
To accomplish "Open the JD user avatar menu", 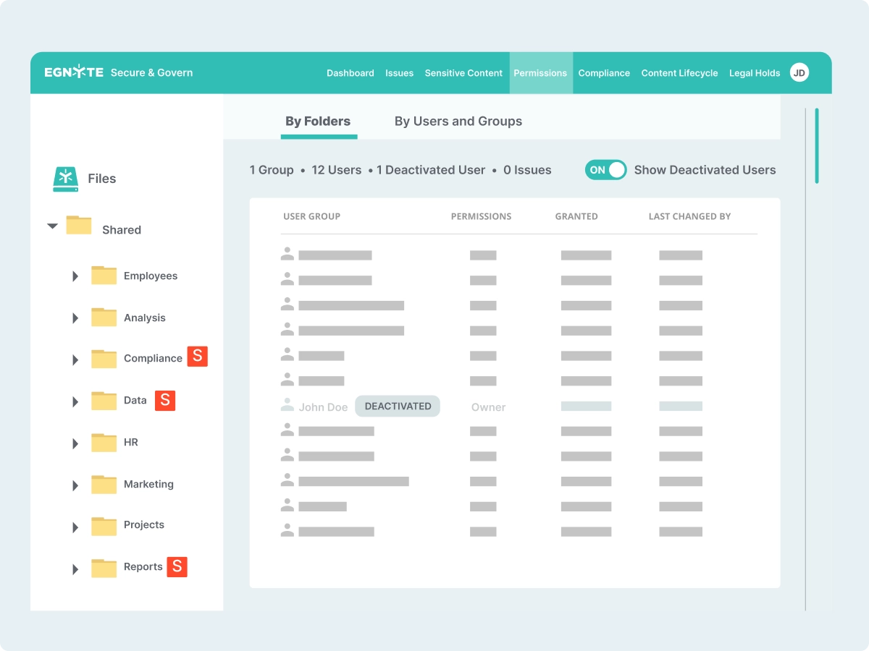I will coord(799,72).
